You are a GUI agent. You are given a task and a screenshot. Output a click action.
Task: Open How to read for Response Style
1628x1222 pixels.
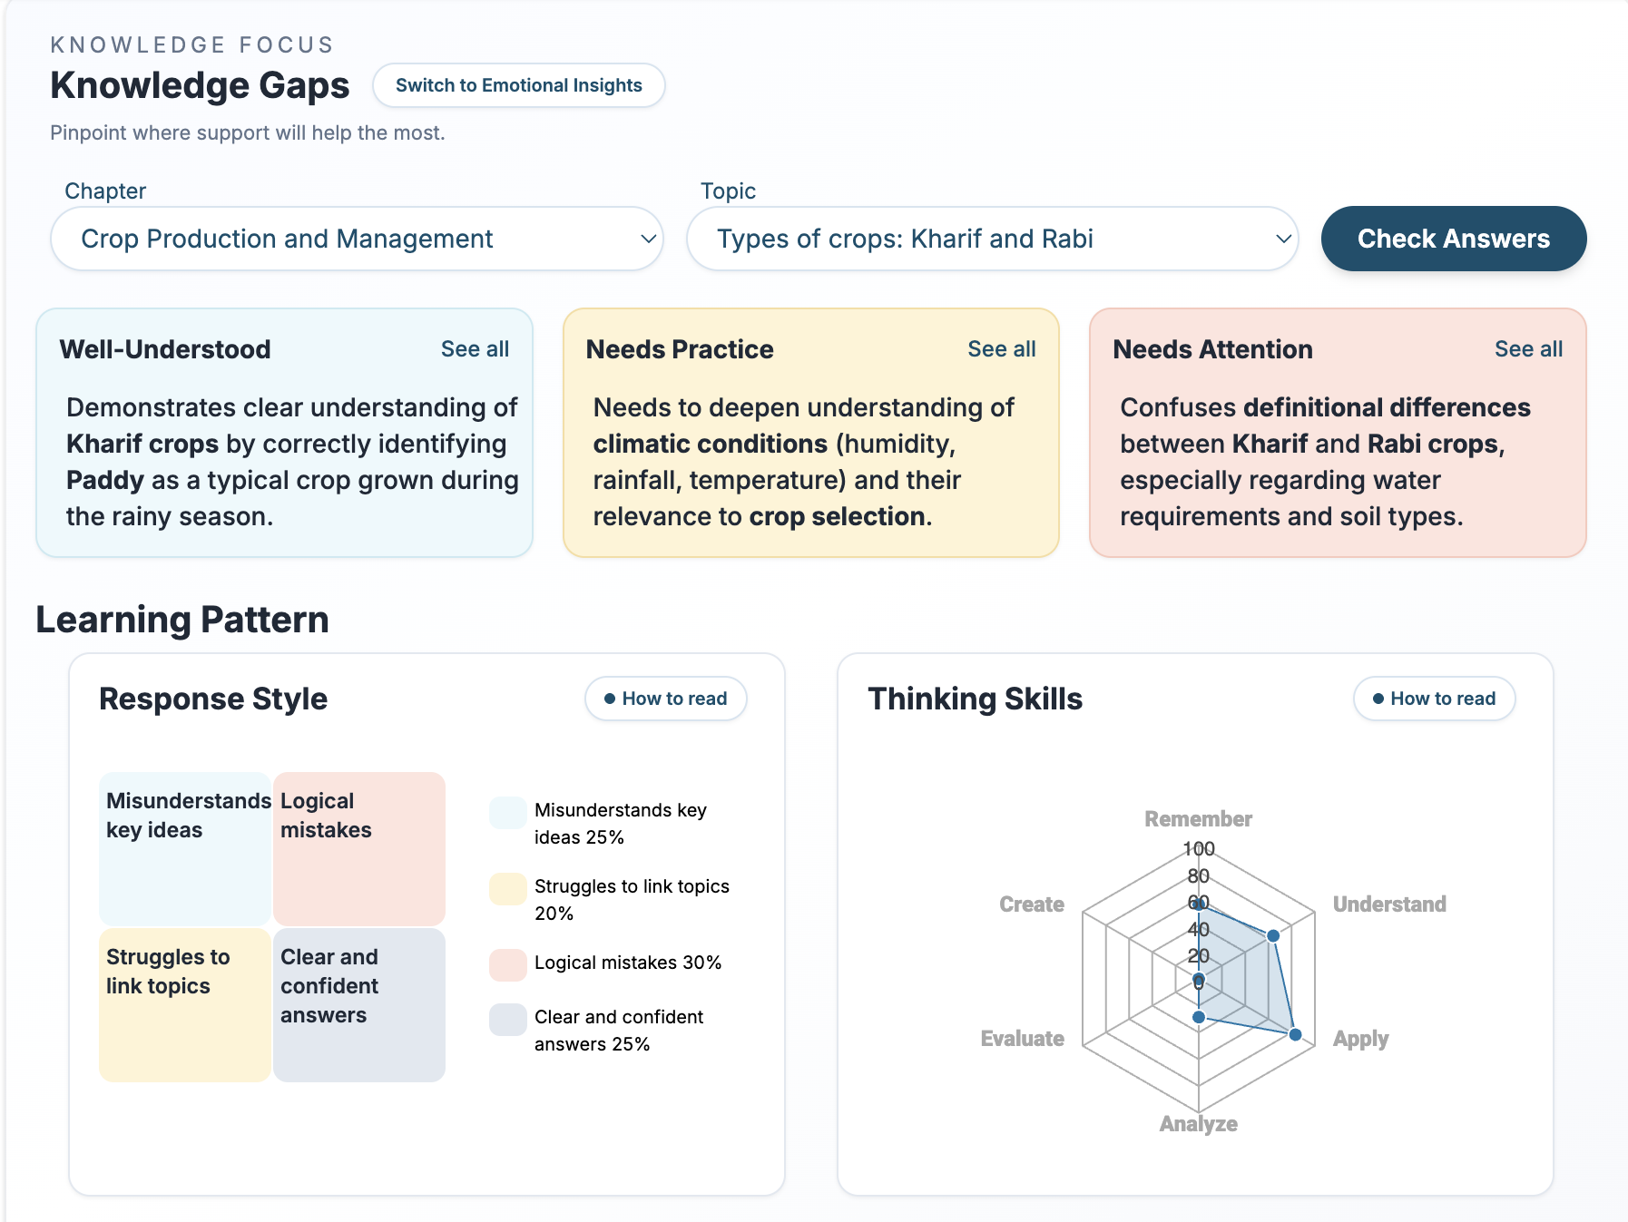pyautogui.click(x=665, y=699)
